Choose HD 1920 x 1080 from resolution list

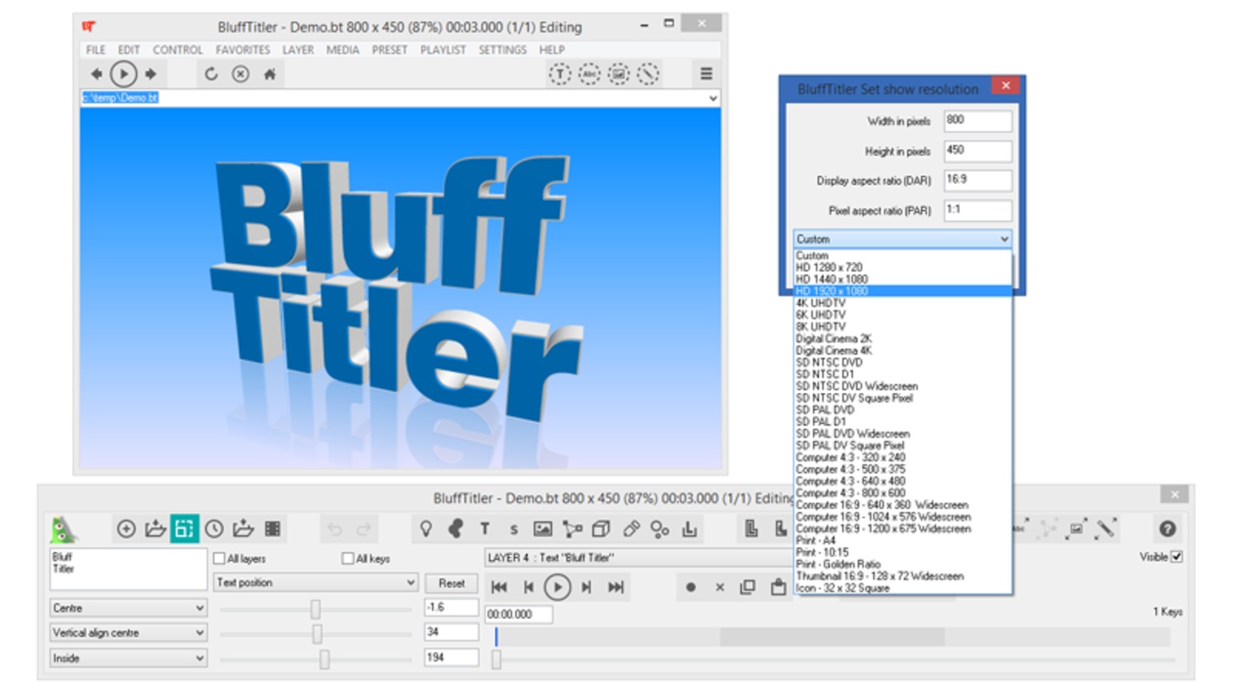pyautogui.click(x=903, y=291)
